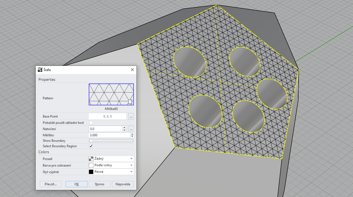Uncheck the Select Boundary Region checkbox

click(91, 146)
